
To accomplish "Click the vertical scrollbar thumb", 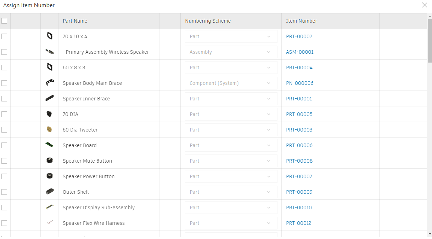I will tap(430, 41).
